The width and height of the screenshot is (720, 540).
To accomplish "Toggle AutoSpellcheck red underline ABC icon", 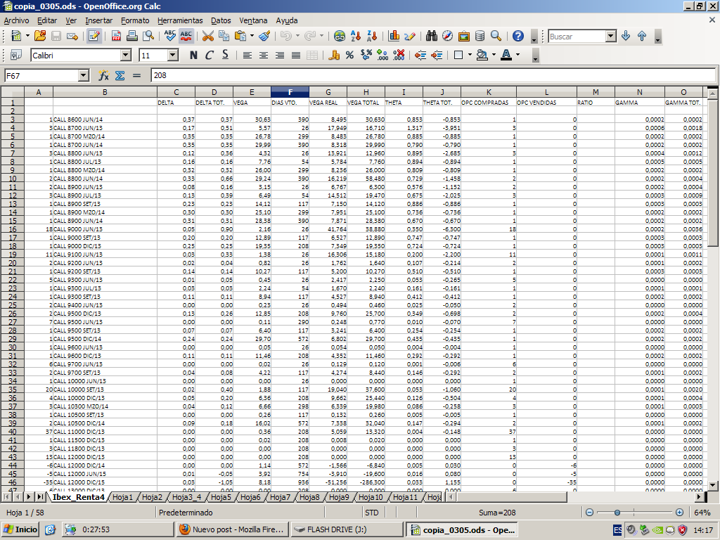I will [186, 36].
